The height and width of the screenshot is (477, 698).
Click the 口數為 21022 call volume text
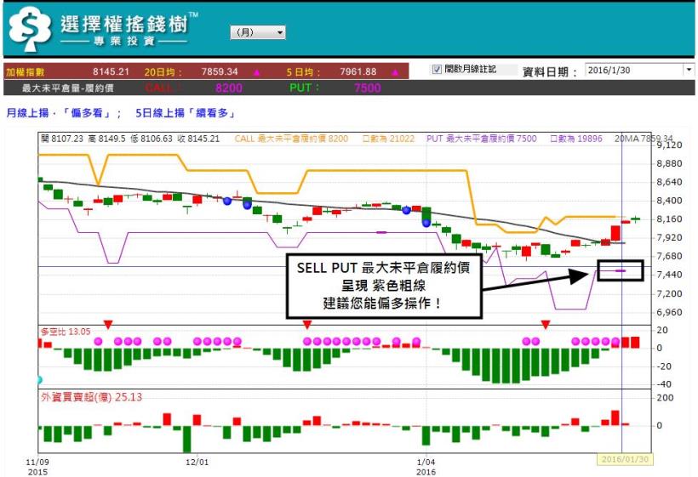coord(388,139)
